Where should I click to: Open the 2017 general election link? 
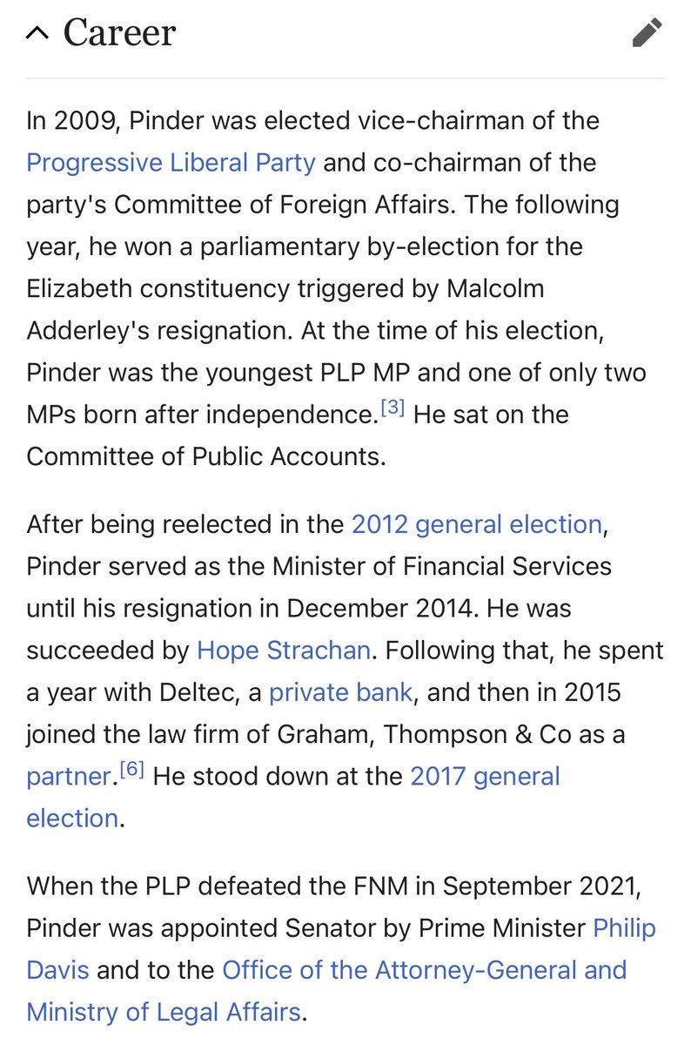coord(485,775)
